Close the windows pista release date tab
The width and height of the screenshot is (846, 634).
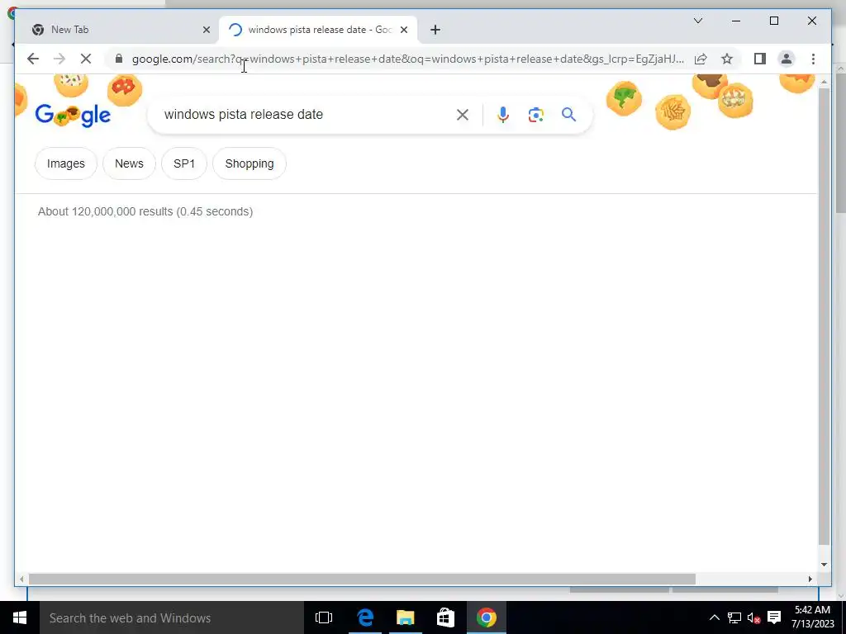pyautogui.click(x=404, y=30)
